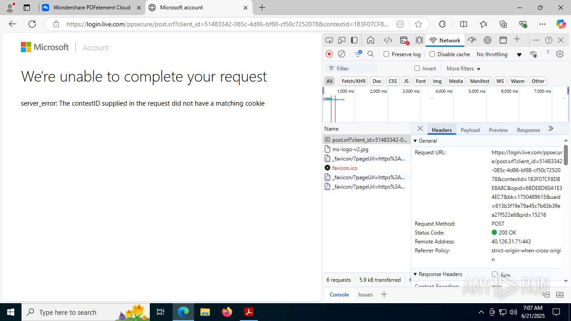Click the Microsoft logo link
This screenshot has width=571, height=321.
coord(45,47)
